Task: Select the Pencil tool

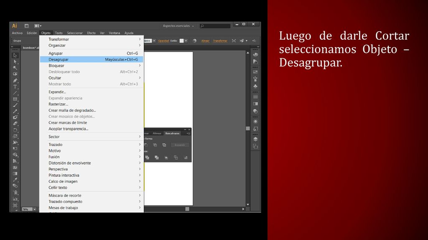Action: [15, 112]
